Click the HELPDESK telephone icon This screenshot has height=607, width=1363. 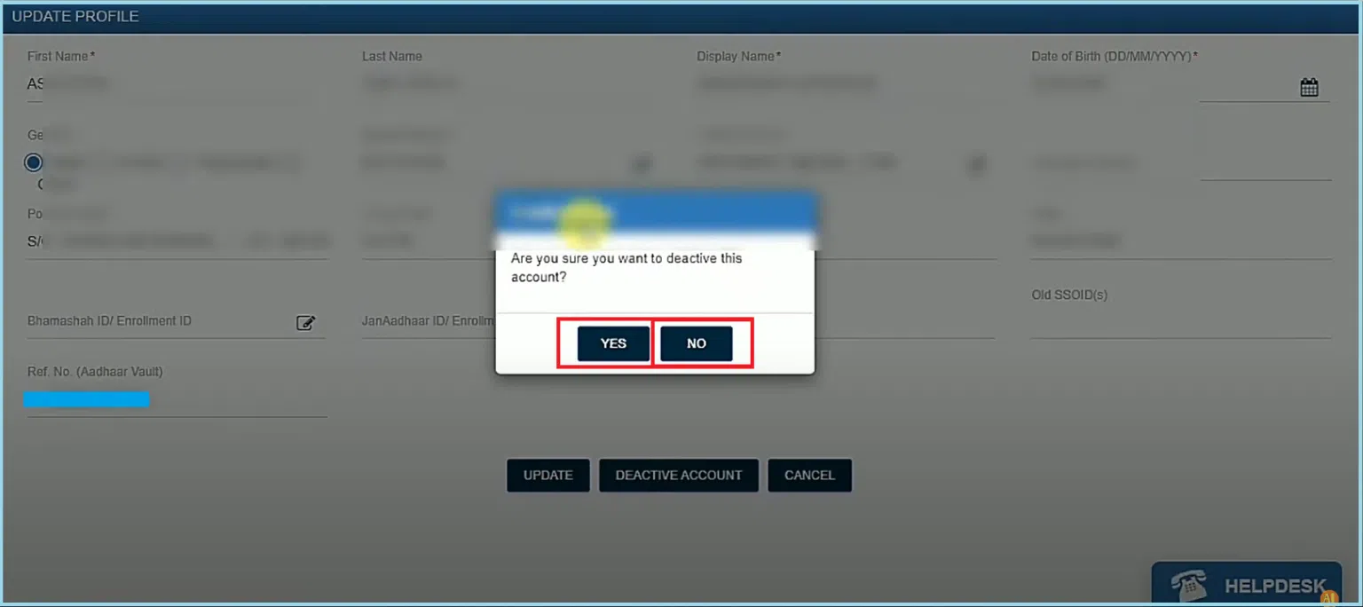1191,585
